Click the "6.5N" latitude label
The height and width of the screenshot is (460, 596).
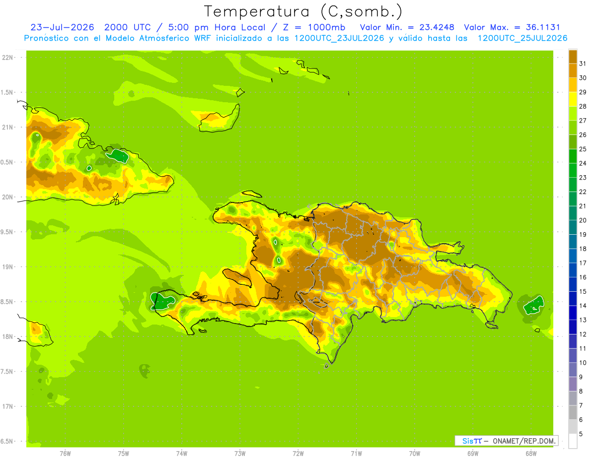(x=7, y=442)
